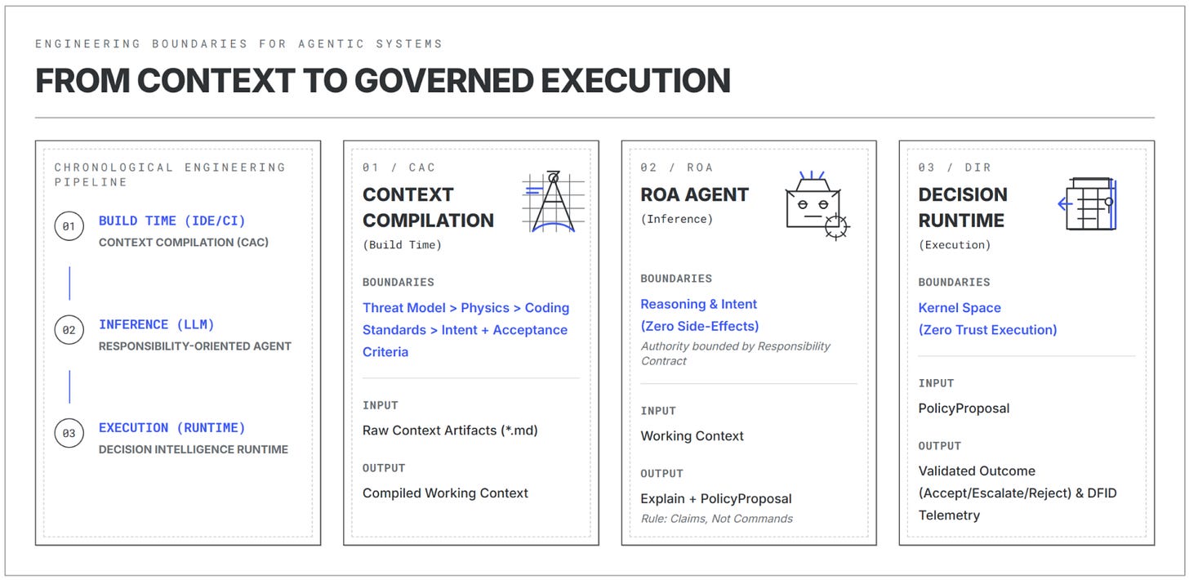Click RESPONSIBILITY-ORIENTED AGENT pipeline subtitle
Image resolution: width=1189 pixels, height=580 pixels.
click(x=195, y=346)
